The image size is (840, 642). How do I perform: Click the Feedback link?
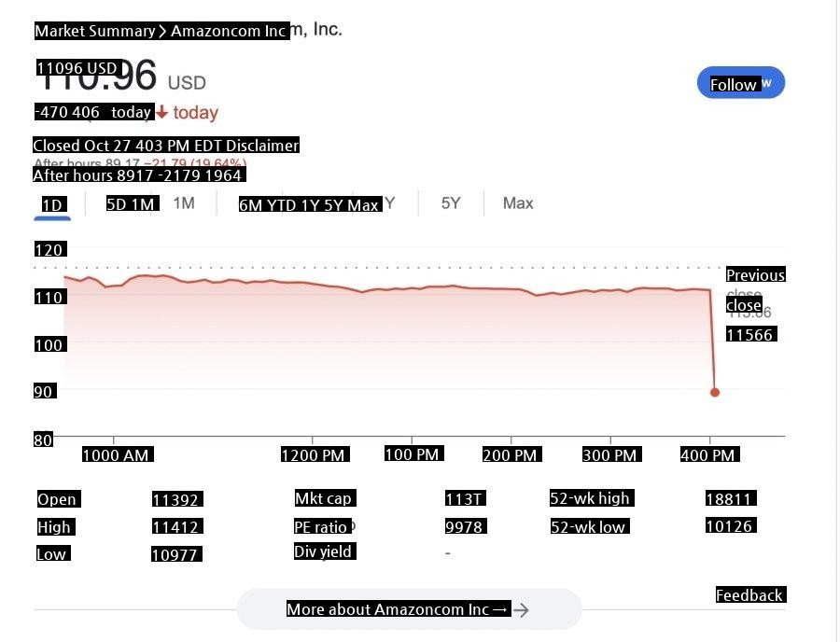[749, 595]
